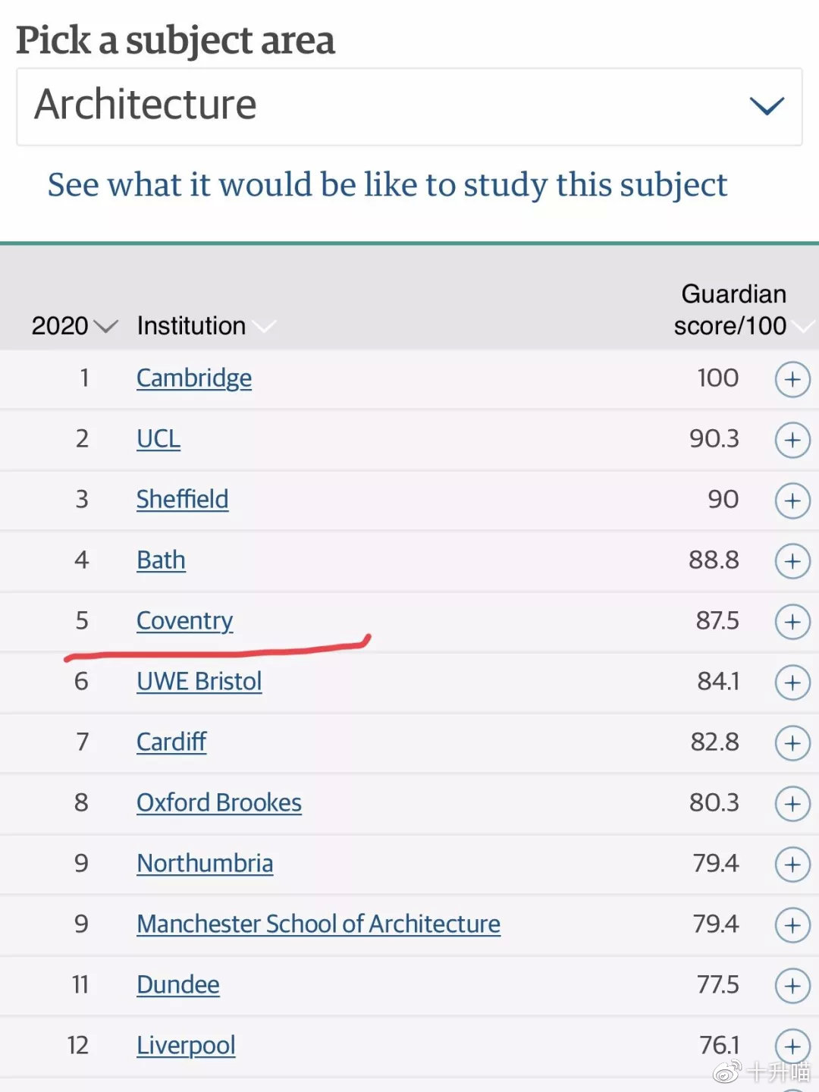Expand Manchester School of Architecture plus icon
The width and height of the screenshot is (819, 1092).
click(792, 925)
